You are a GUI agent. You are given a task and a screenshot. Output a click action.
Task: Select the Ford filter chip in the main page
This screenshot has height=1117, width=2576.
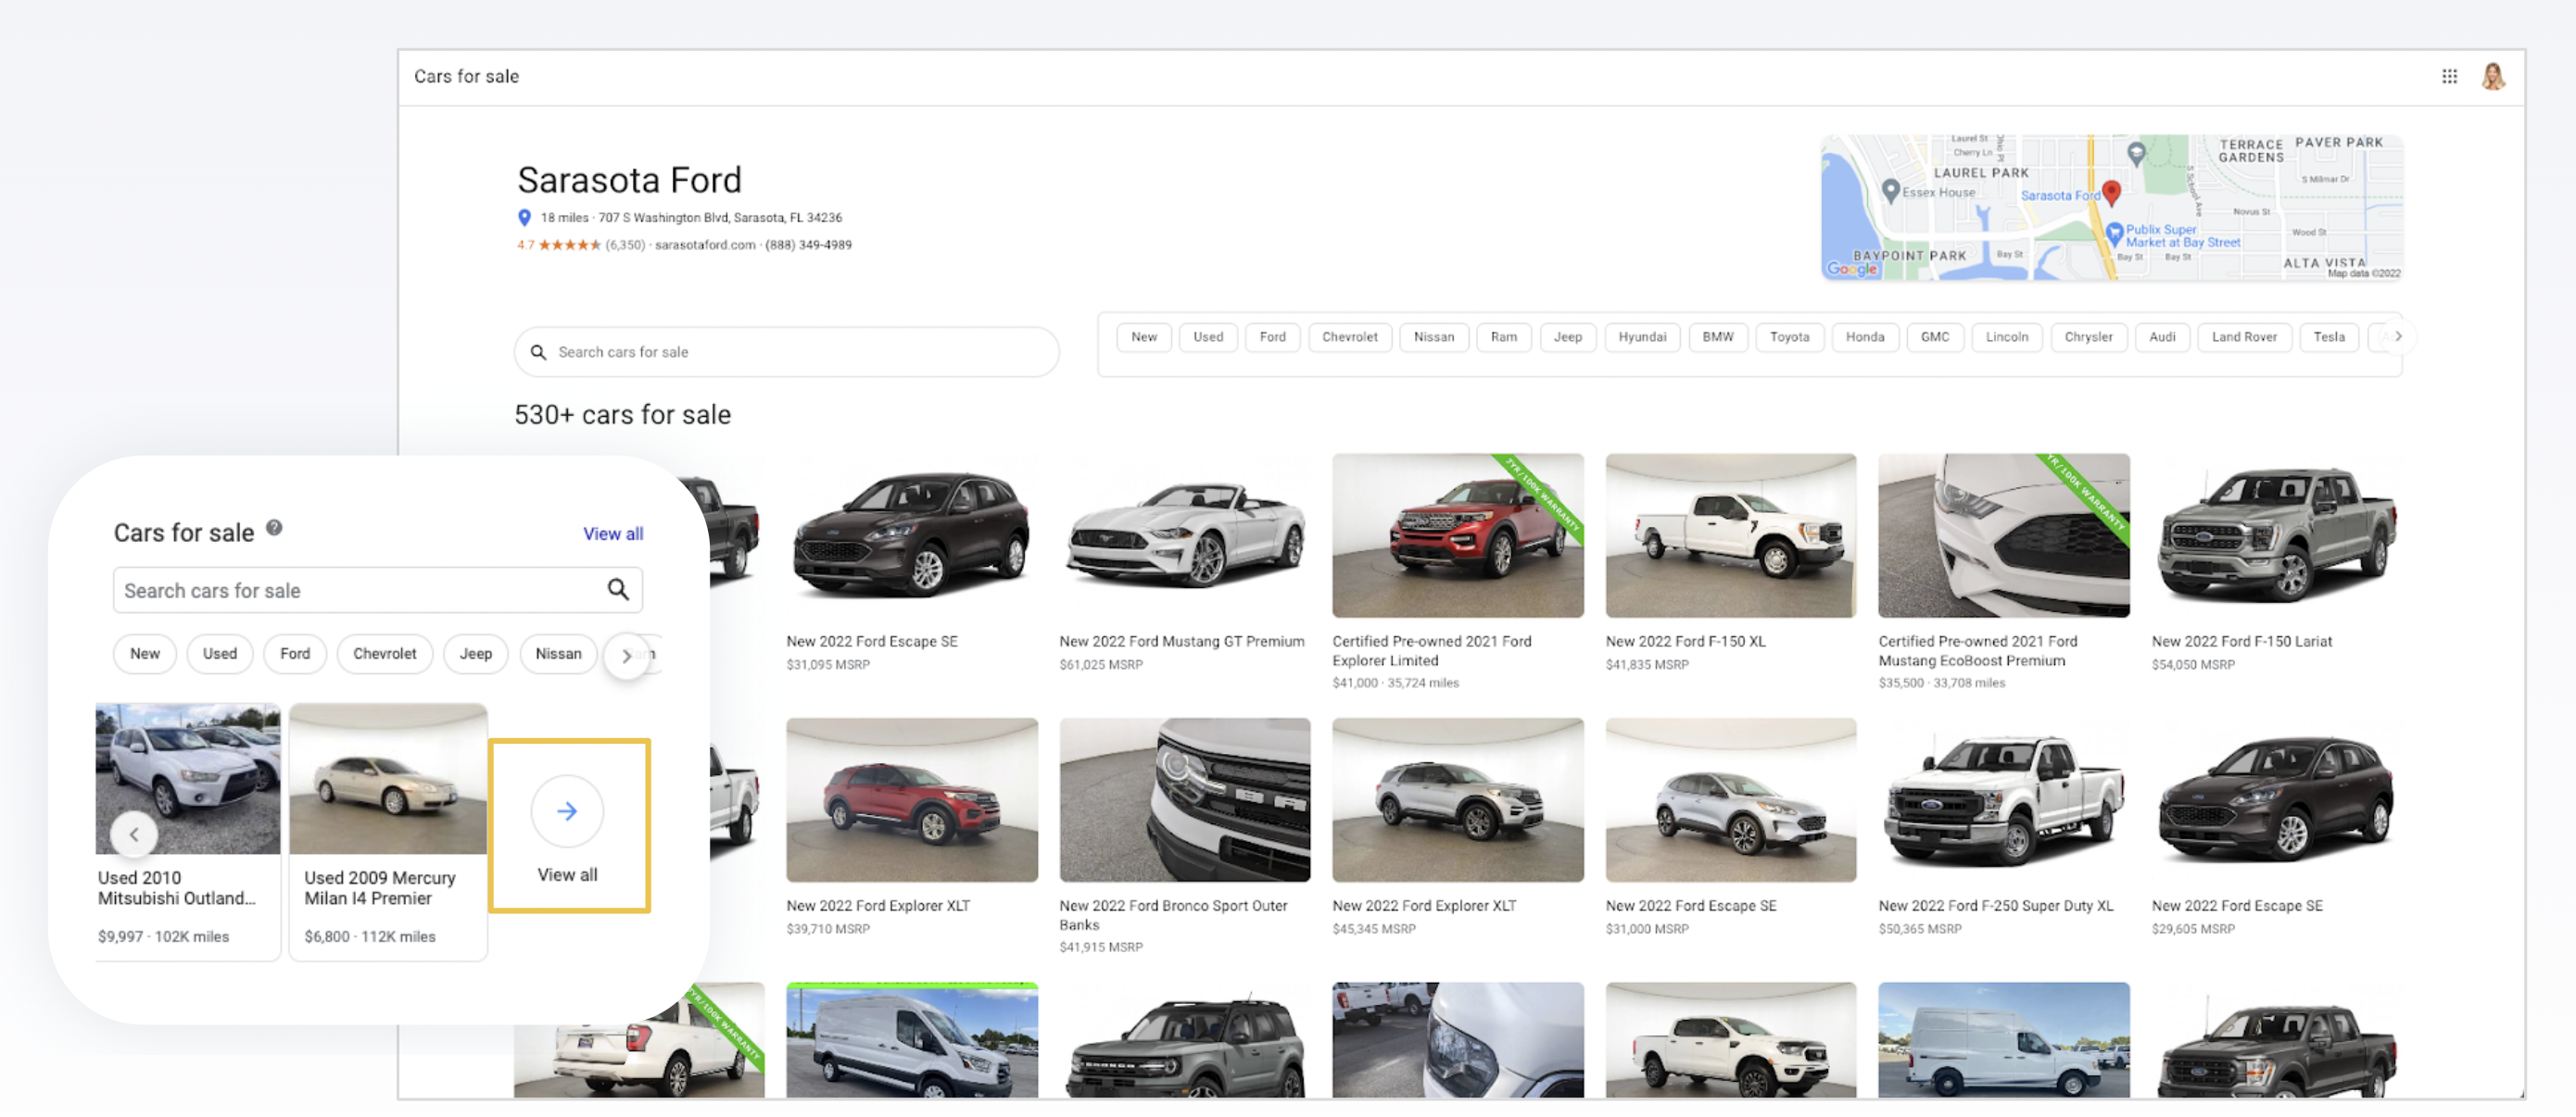1272,338
